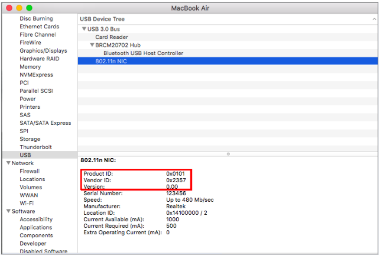
Task: Click the USB Device Tree column header
Action: (x=102, y=19)
